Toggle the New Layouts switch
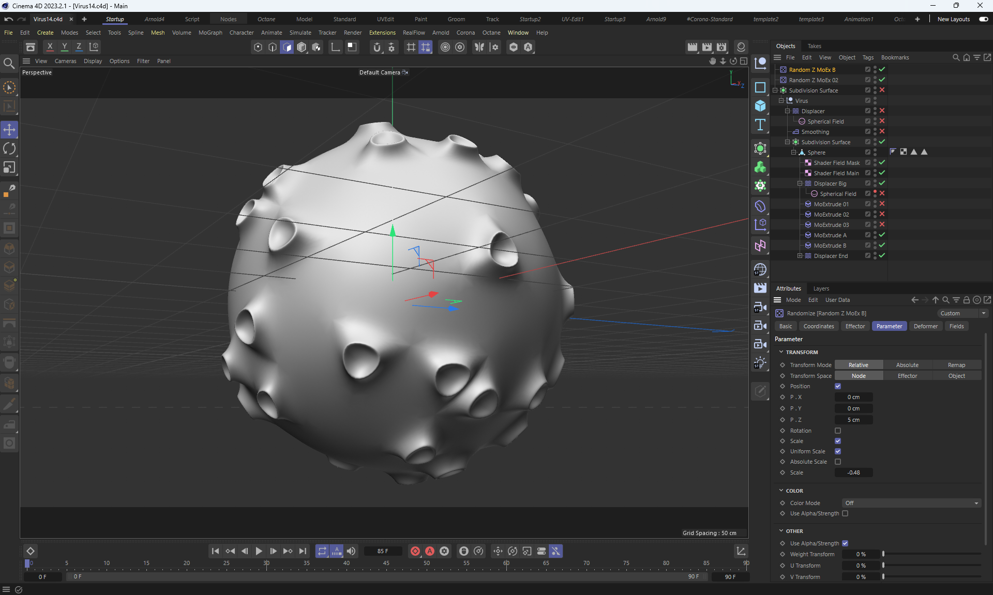Screen dimensions: 993x595 pyautogui.click(x=983, y=19)
